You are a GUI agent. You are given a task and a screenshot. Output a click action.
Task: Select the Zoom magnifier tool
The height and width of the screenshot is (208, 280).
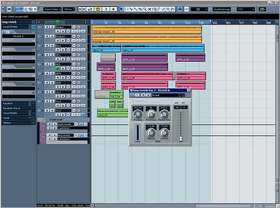[145, 9]
